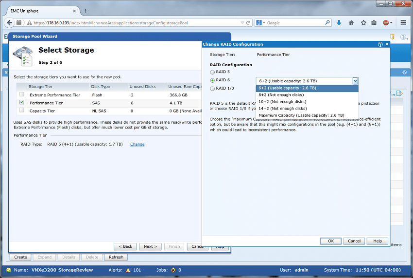Click the Unused Disks column header
Viewport: 413px width, 278px height.
point(147,87)
